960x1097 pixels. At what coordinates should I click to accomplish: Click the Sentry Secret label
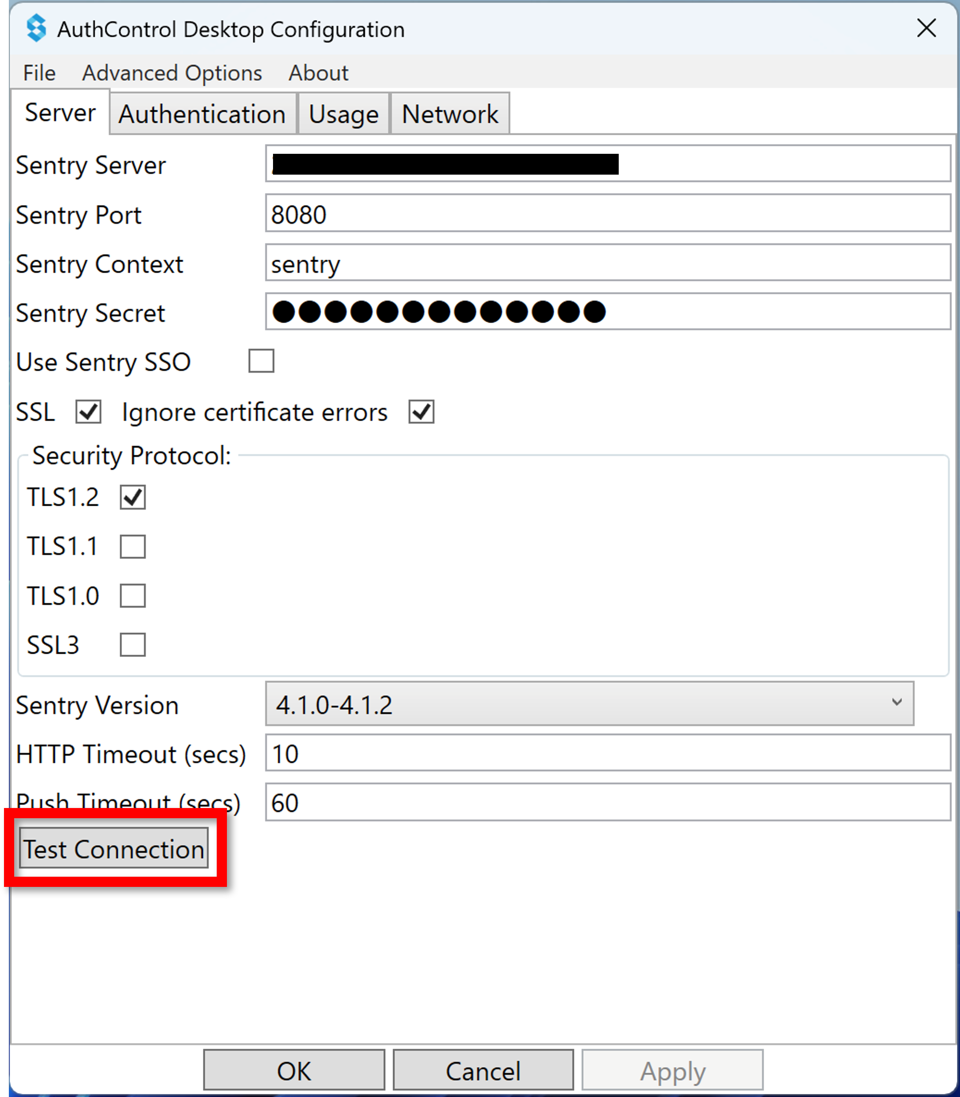[x=91, y=313]
